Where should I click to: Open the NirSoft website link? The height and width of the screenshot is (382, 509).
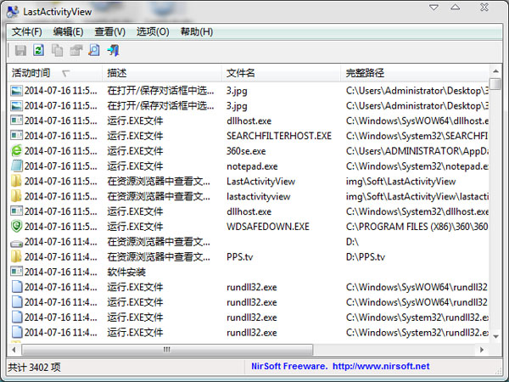coord(381,367)
